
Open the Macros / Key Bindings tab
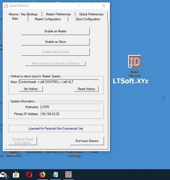tap(23, 14)
